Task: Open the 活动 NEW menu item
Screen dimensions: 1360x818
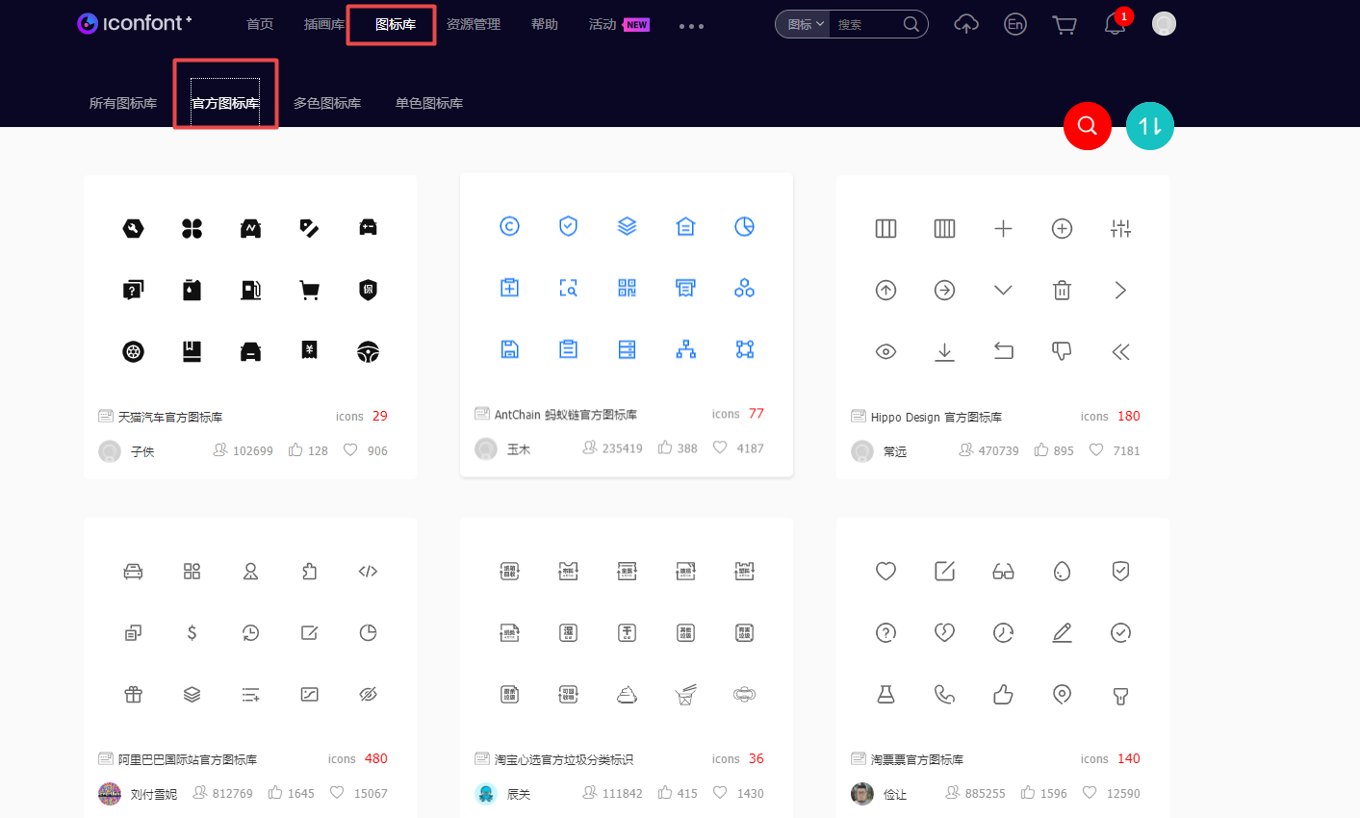Action: tap(619, 24)
